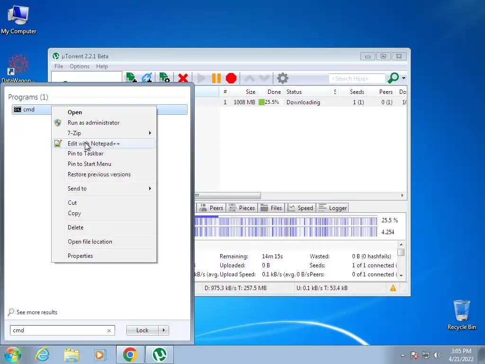This screenshot has width=485, height=364.
Task: Switch to the Files tab
Action: [271, 208]
